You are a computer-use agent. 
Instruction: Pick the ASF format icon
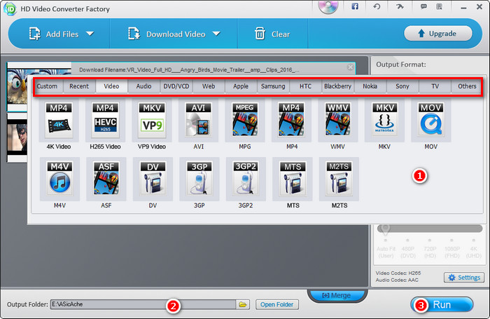[x=106, y=179]
